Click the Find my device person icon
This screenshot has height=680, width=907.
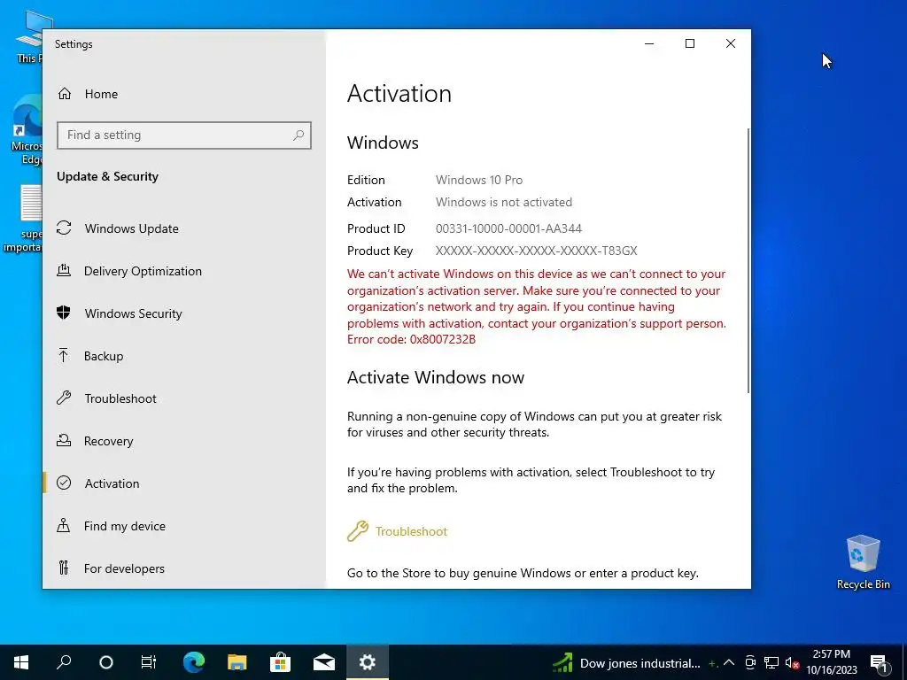[64, 526]
